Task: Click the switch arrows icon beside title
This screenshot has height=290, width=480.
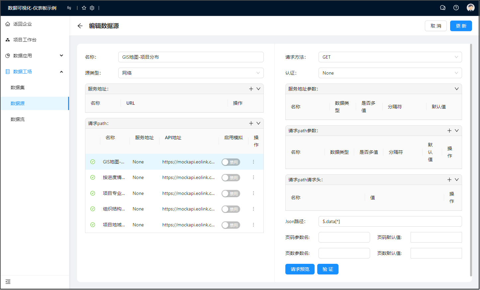Action: (x=69, y=8)
